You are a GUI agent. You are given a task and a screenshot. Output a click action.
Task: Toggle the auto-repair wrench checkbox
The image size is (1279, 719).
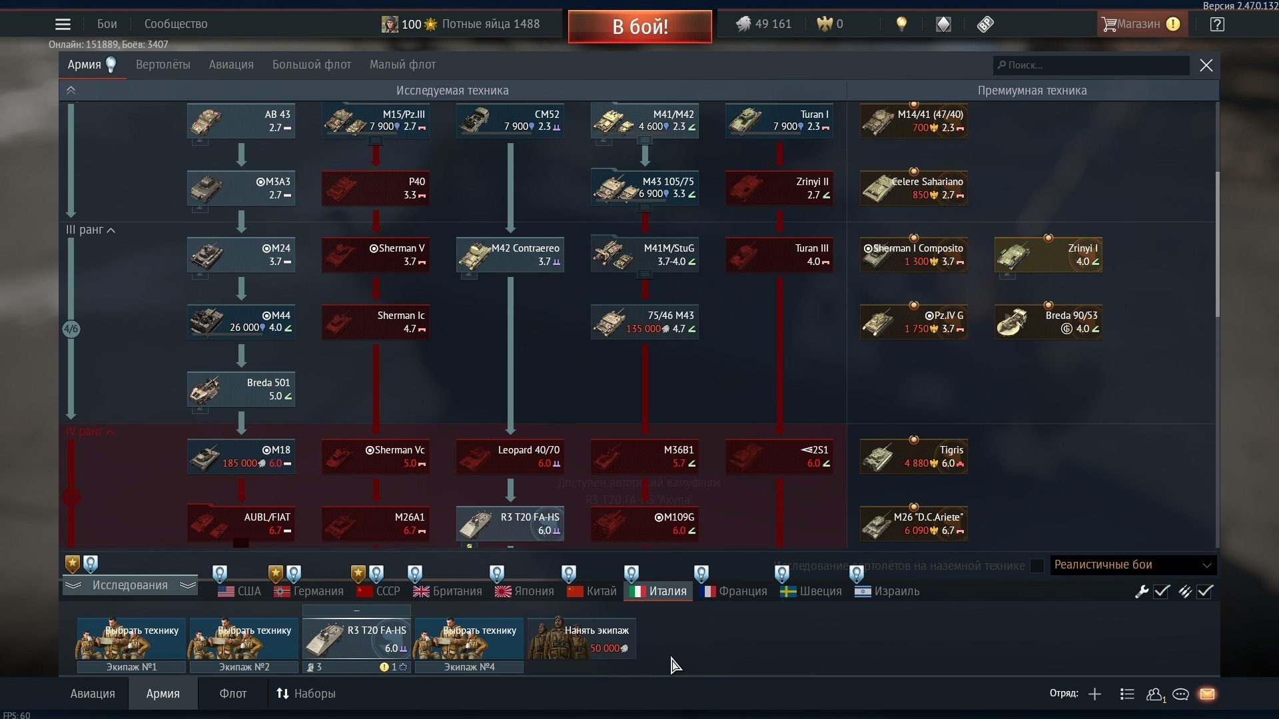pyautogui.click(x=1161, y=591)
